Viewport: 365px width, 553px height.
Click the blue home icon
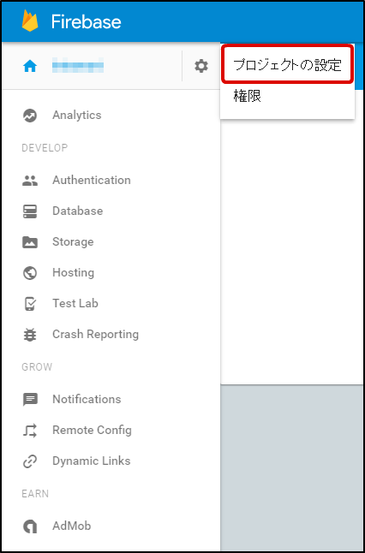(30, 66)
